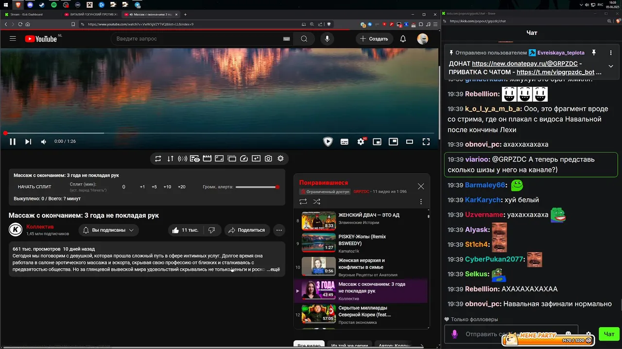Skip to the next video in the player
622x349 pixels.
28,142
